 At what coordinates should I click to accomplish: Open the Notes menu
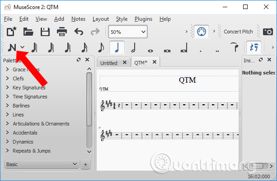click(x=78, y=19)
